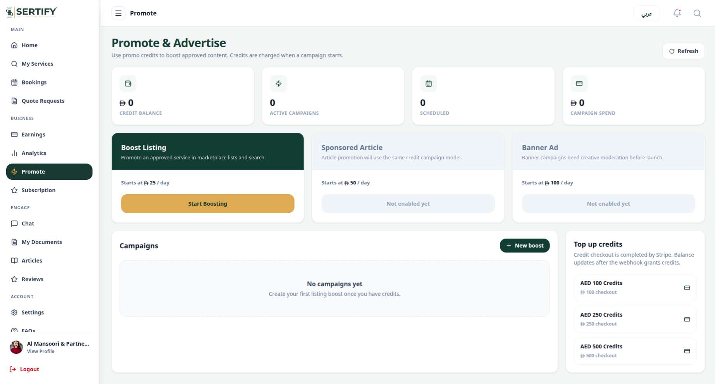The height and width of the screenshot is (384, 715).
Task: Refresh the promote page data
Action: click(x=684, y=51)
